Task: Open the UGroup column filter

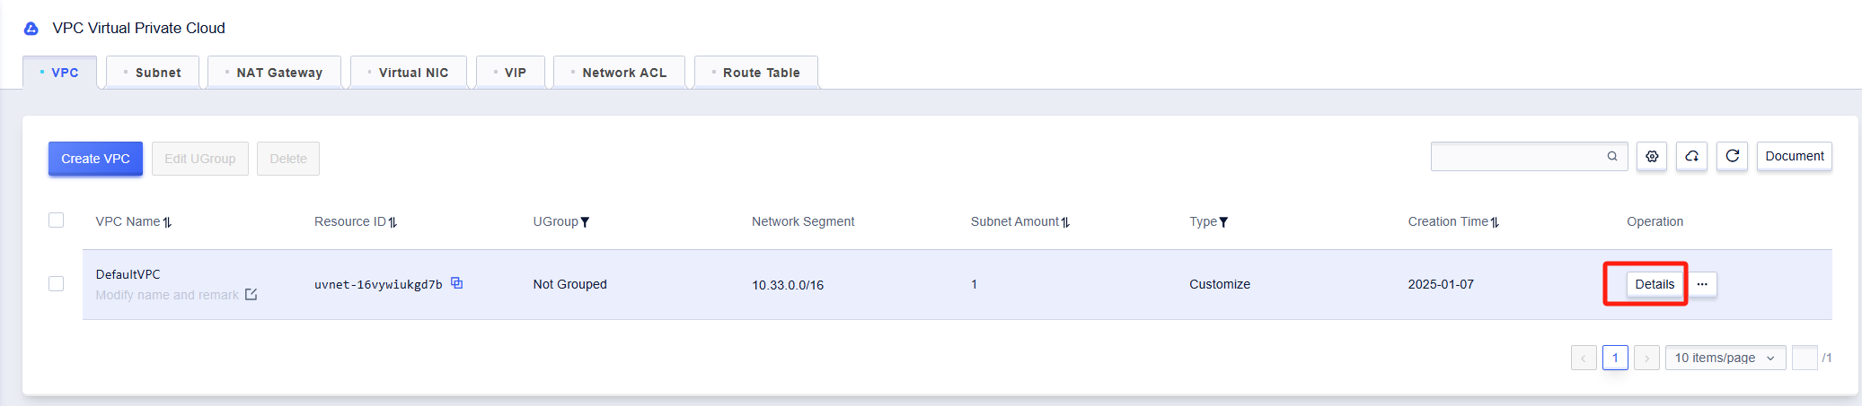Action: point(585,222)
